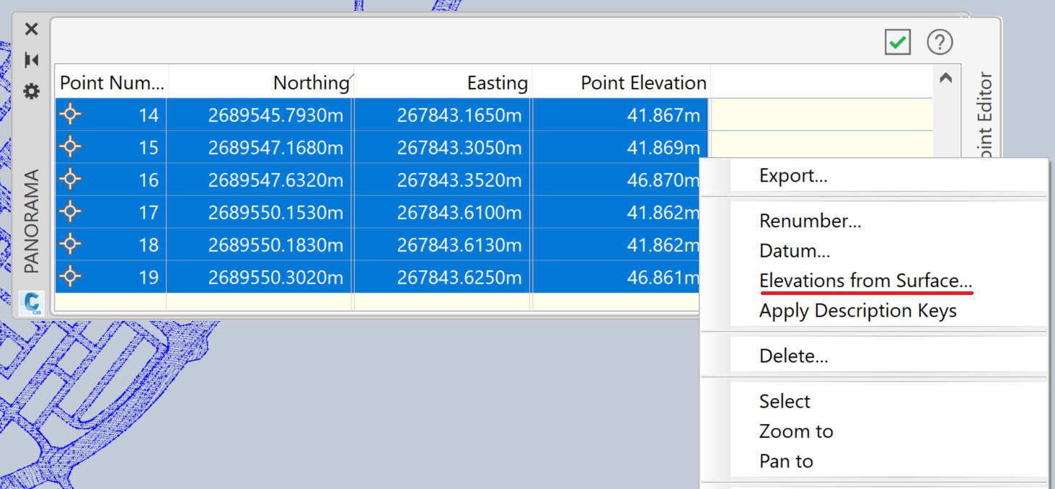
Task: Sort by Northing column header
Action: pyautogui.click(x=260, y=82)
